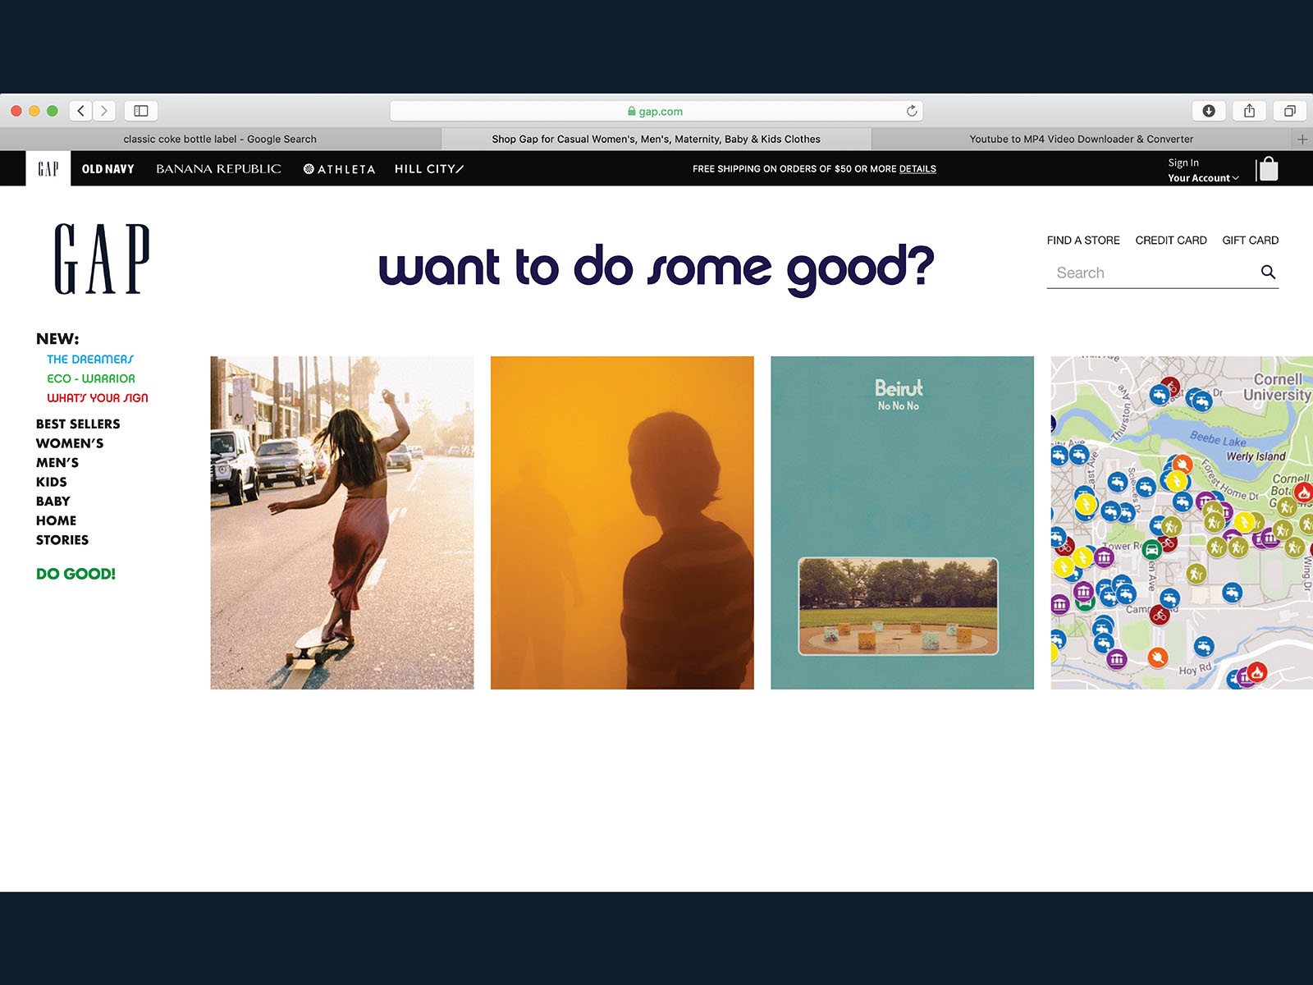Image resolution: width=1313 pixels, height=985 pixels.
Task: Click the free shipping Details link
Action: point(917,169)
